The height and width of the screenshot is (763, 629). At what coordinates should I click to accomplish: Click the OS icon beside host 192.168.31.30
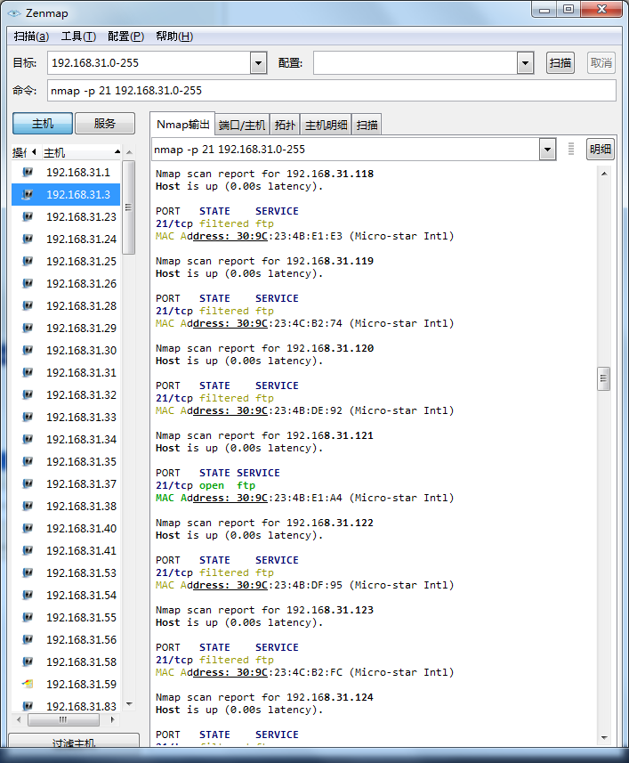28,351
